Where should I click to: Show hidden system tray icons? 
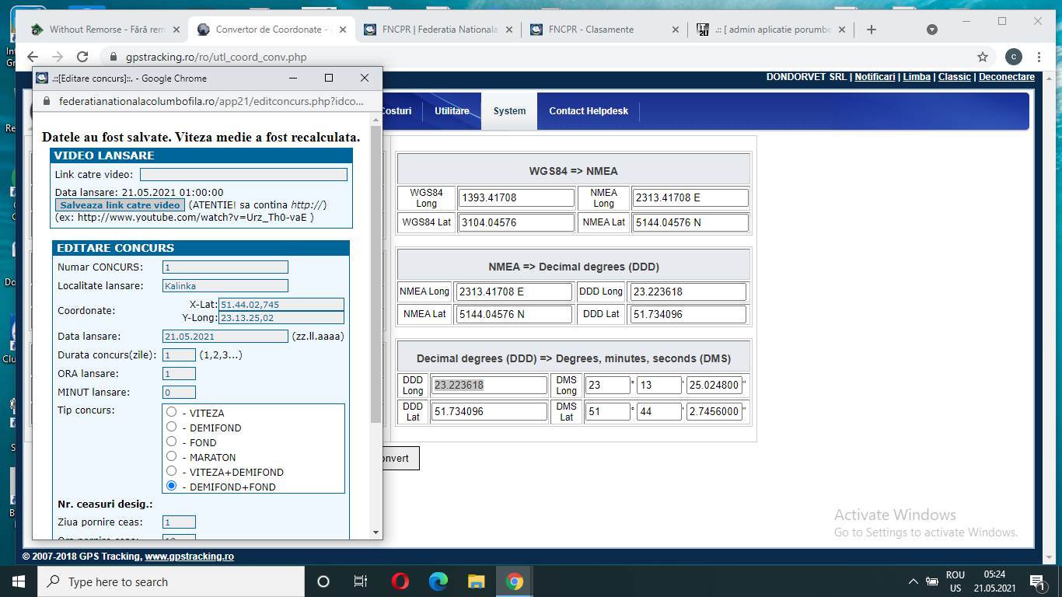point(914,581)
